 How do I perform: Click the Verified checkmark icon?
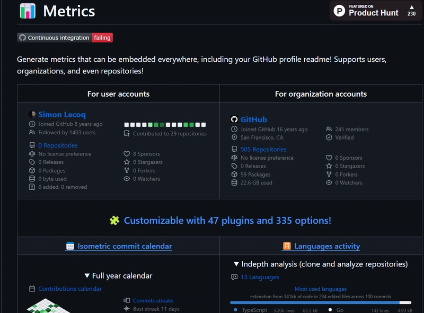(329, 137)
